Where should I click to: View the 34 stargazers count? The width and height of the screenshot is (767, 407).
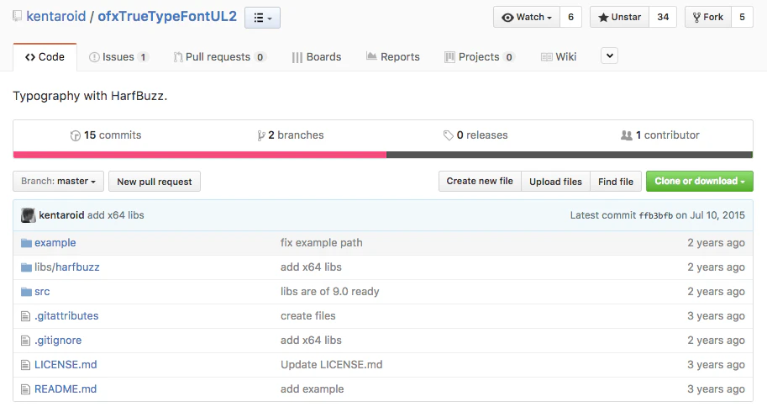click(663, 17)
